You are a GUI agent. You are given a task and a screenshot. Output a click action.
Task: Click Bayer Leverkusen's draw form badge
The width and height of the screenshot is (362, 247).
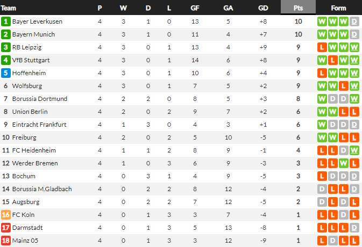354,21
